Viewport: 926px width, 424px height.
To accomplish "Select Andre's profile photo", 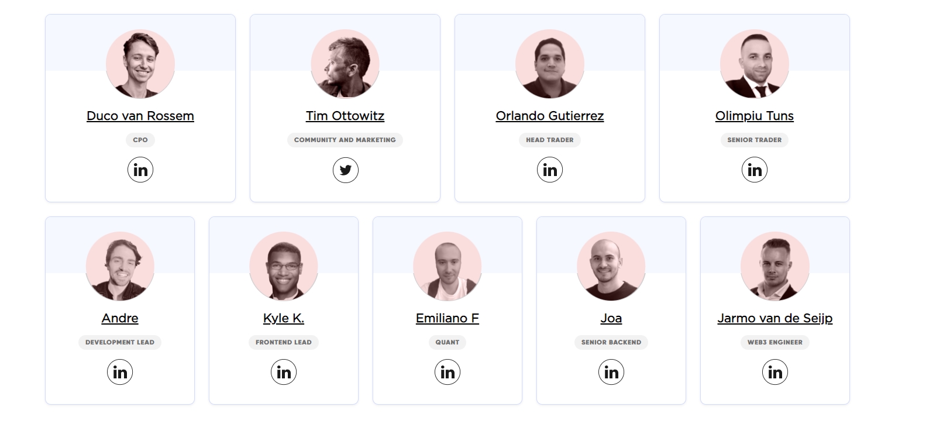I will [x=120, y=266].
